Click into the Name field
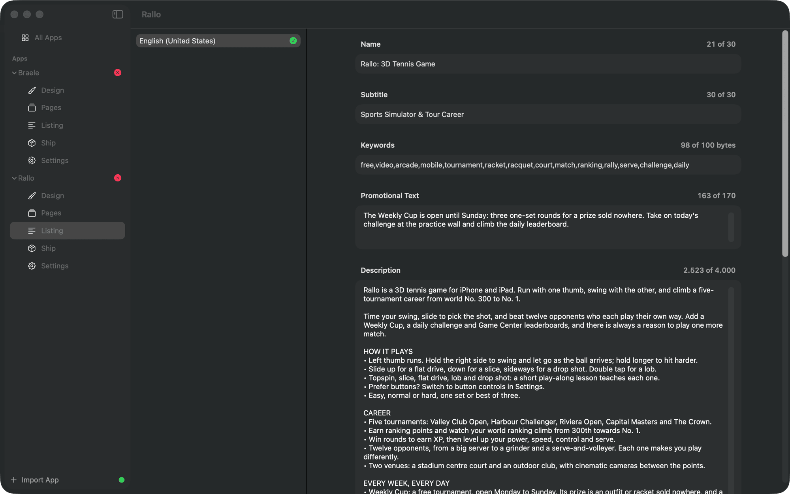Viewport: 790px width, 494px height. pos(548,64)
